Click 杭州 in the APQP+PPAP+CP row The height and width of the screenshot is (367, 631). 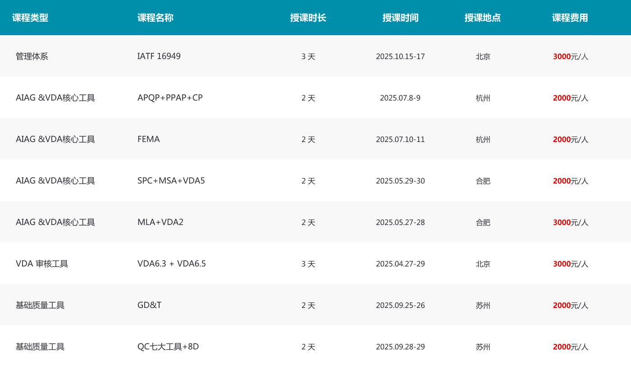(x=483, y=98)
